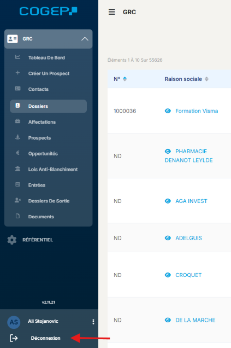The width and height of the screenshot is (231, 348).
Task: Open the Dossiers menu item
Action: tap(48, 106)
